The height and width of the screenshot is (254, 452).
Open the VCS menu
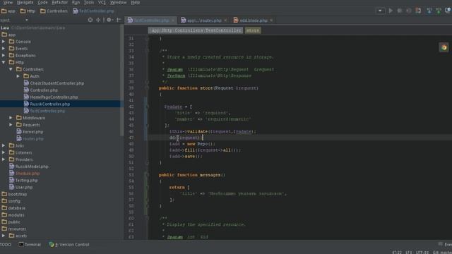pyautogui.click(x=102, y=2)
